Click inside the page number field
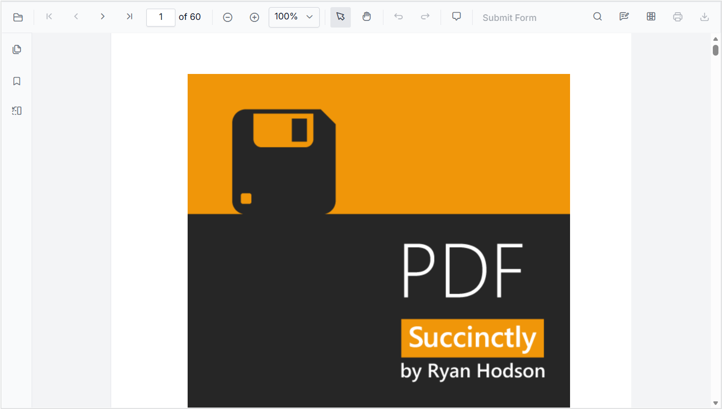Image resolution: width=722 pixels, height=409 pixels. pos(161,17)
